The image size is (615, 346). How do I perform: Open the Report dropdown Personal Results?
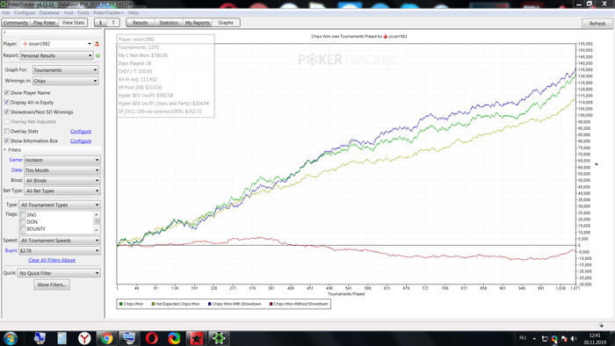[56, 55]
